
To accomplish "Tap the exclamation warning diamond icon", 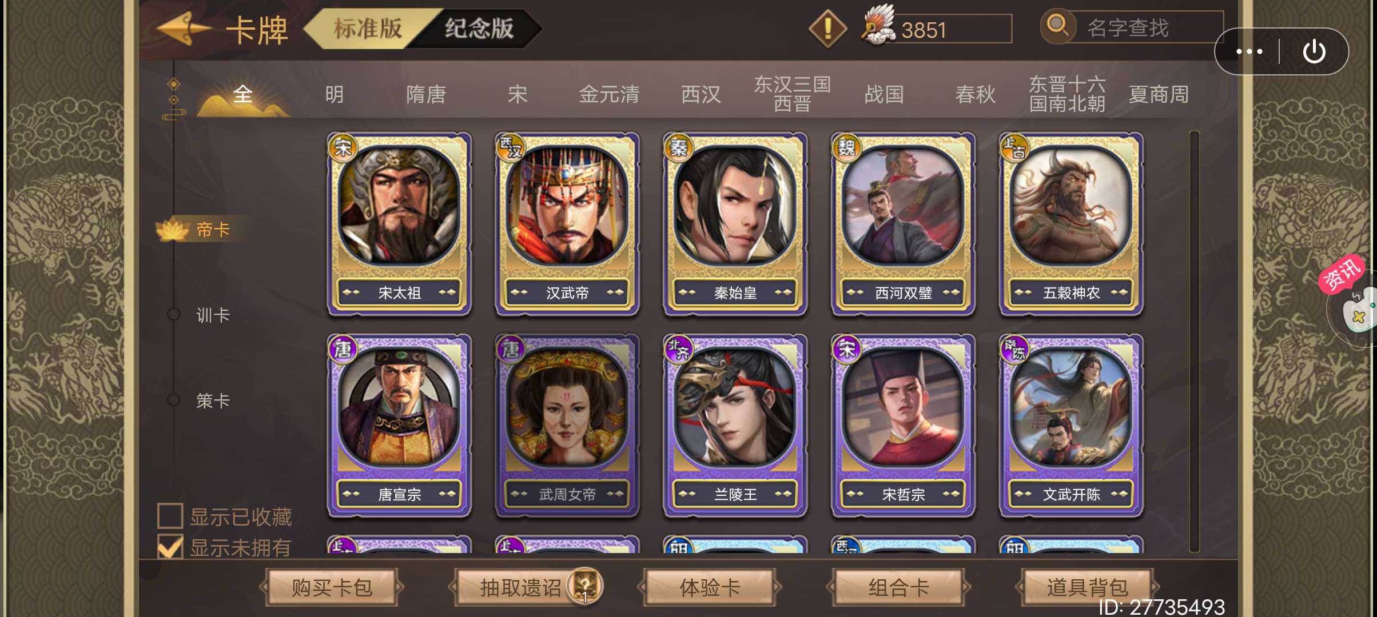I will (x=827, y=29).
